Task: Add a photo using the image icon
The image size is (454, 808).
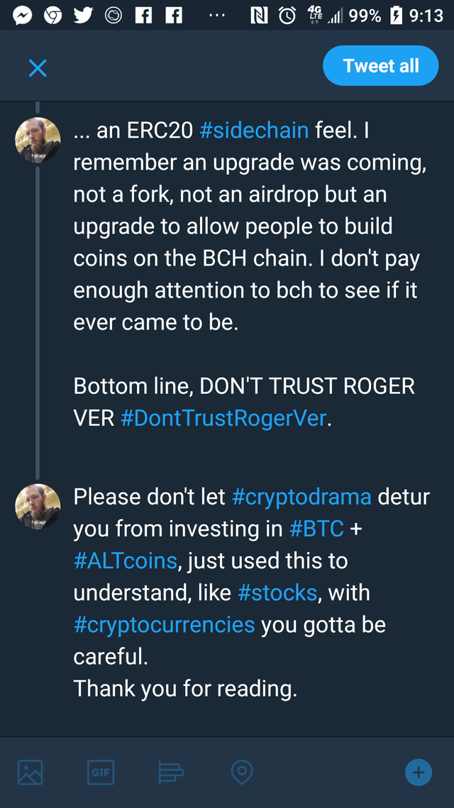Action: pos(31,772)
